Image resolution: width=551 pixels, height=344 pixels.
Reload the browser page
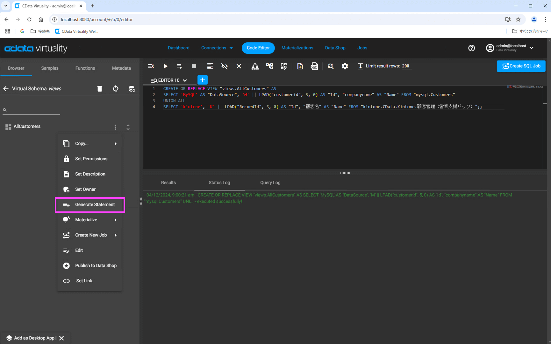[x=29, y=19]
